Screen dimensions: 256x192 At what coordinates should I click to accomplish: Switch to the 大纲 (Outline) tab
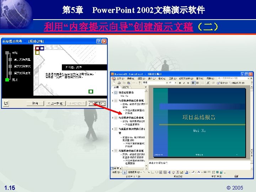coord(116,87)
